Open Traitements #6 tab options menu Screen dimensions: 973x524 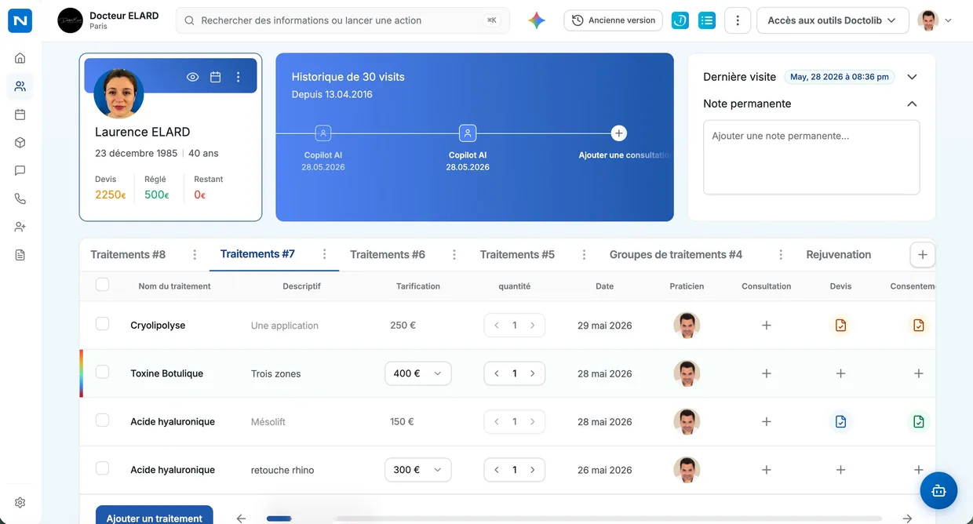point(454,255)
